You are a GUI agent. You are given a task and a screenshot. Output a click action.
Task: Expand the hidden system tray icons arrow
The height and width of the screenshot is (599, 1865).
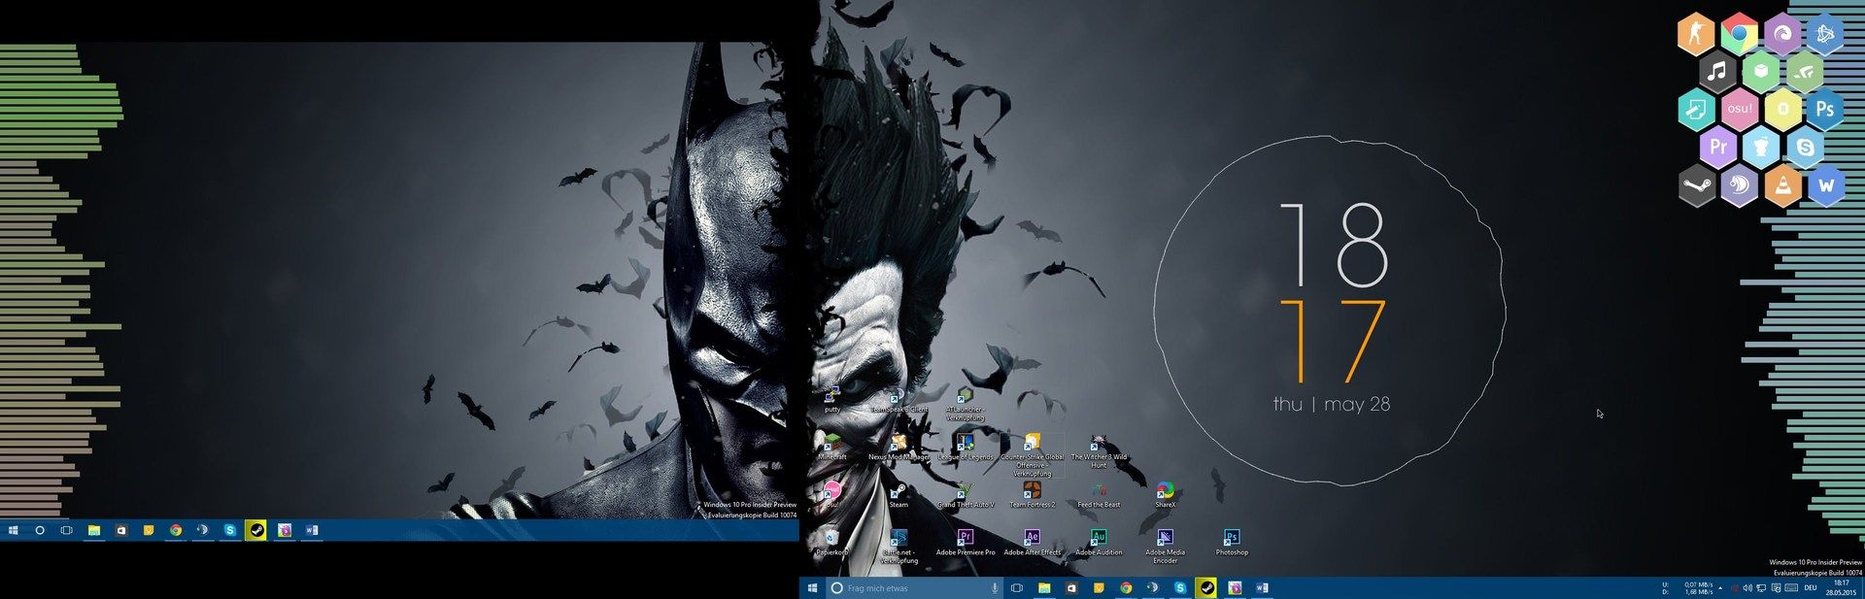[x=1720, y=588]
